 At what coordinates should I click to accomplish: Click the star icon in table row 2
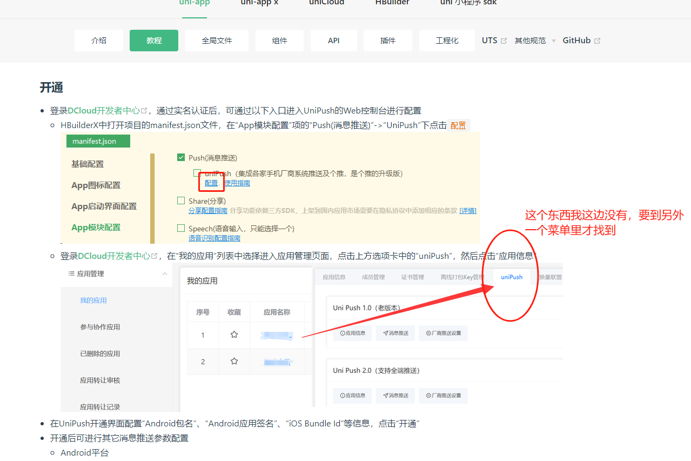pos(234,361)
